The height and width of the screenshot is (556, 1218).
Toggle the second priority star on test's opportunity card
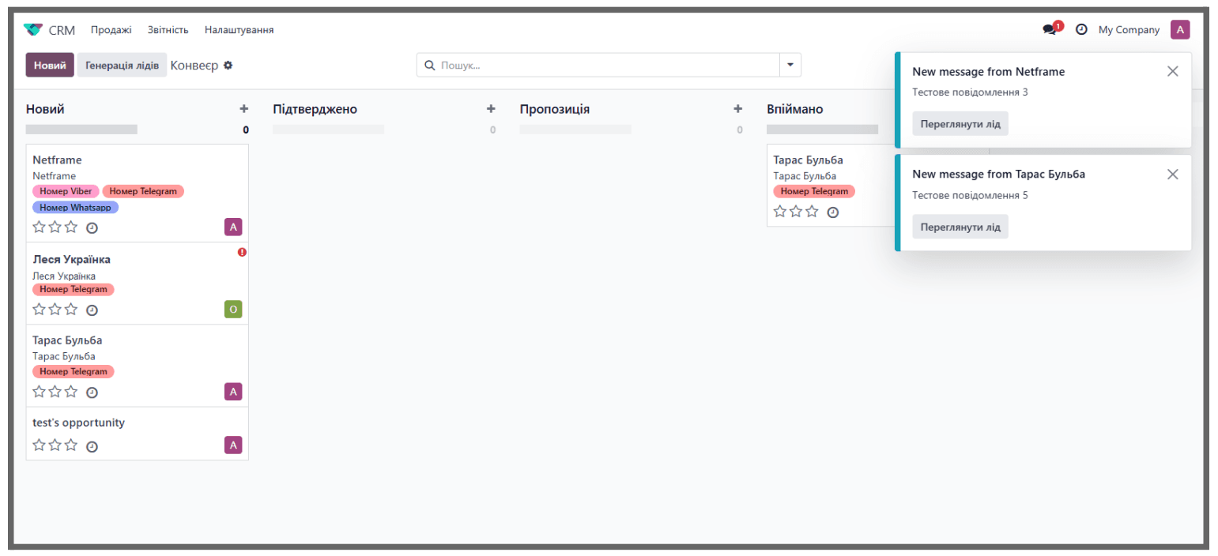pyautogui.click(x=55, y=445)
